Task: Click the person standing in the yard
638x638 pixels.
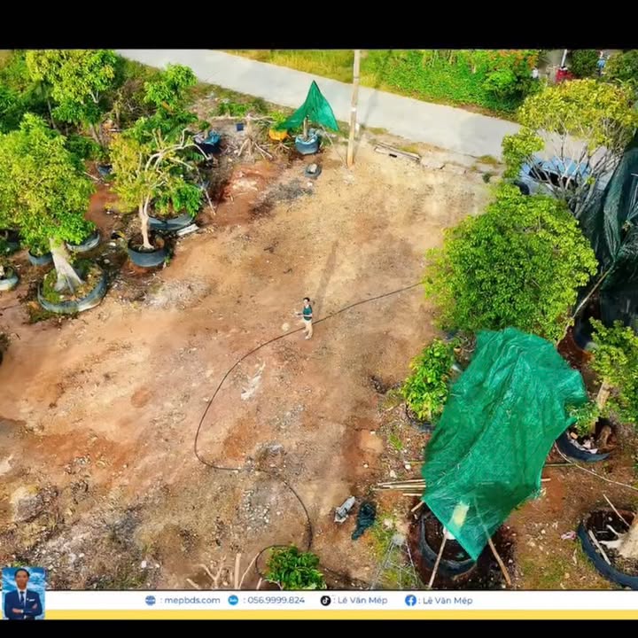Action: click(x=307, y=317)
